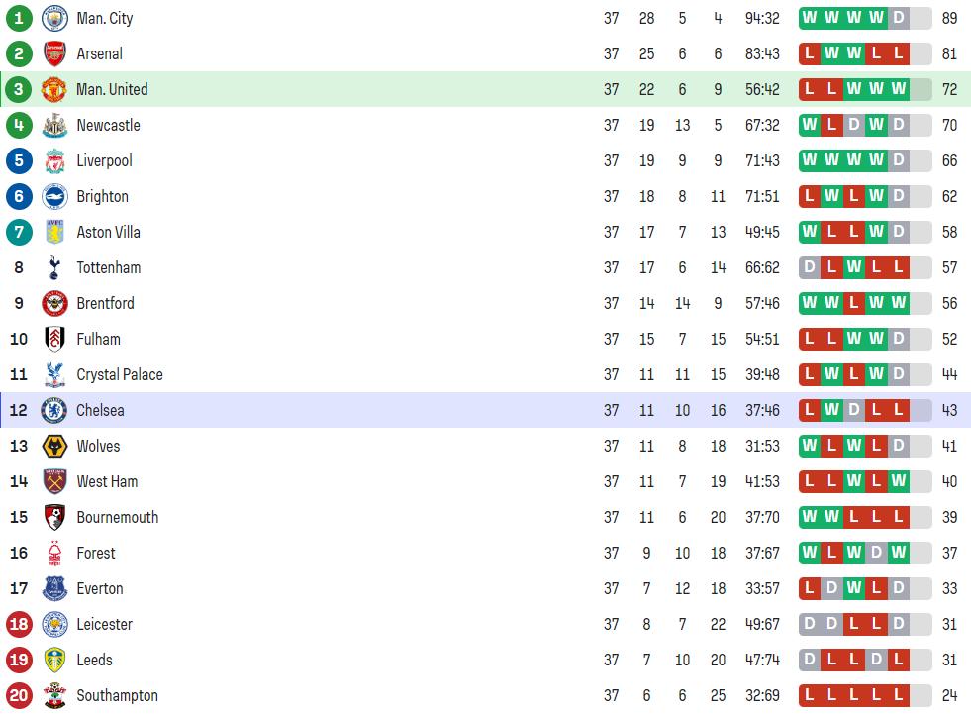
Task: Open the Aston Villa team link
Action: click(108, 233)
